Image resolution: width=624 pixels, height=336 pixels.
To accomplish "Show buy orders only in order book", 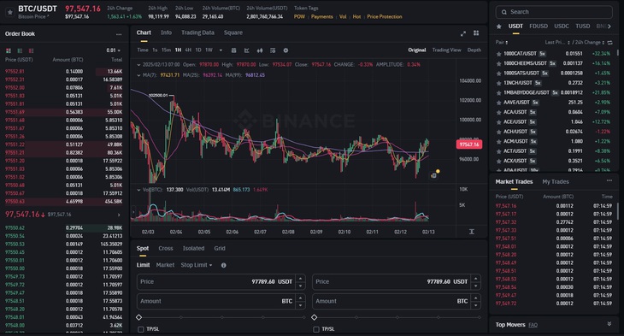I will 20,50.
